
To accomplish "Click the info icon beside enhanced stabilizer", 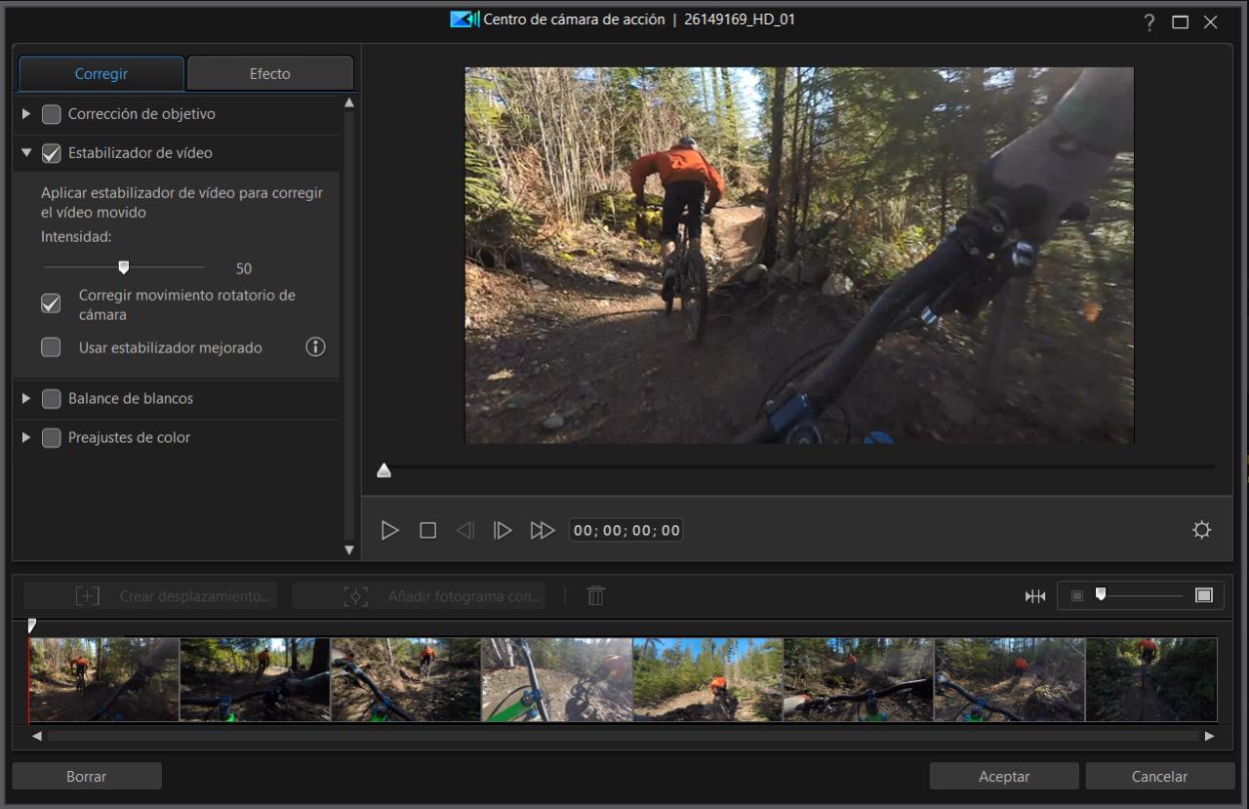I will point(315,347).
